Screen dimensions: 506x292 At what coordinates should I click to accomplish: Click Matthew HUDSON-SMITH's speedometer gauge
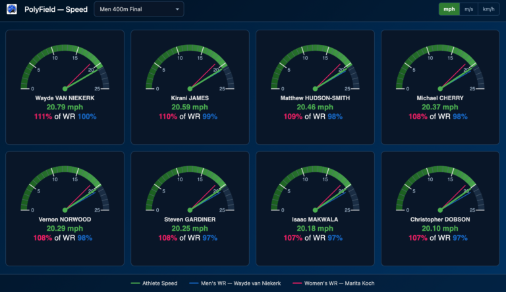coord(315,69)
